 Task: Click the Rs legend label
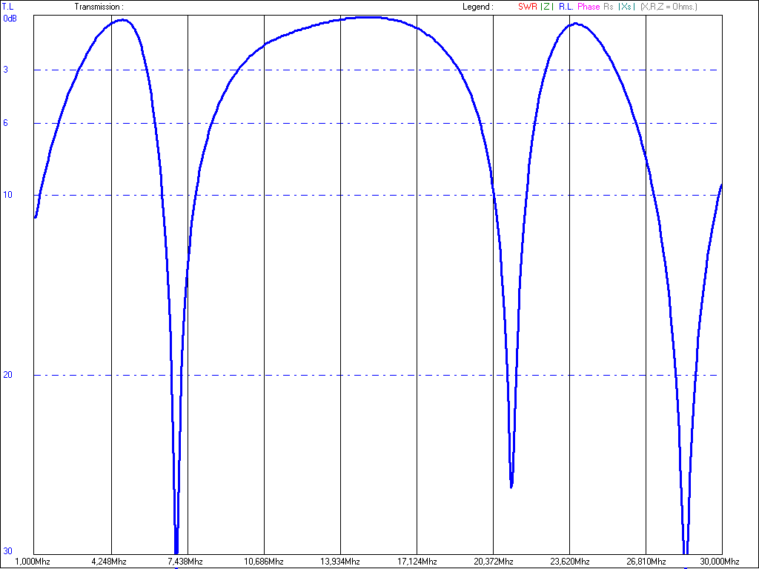coord(609,7)
